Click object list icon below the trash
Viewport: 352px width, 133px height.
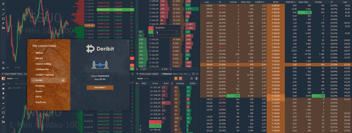click(x=3, y=68)
